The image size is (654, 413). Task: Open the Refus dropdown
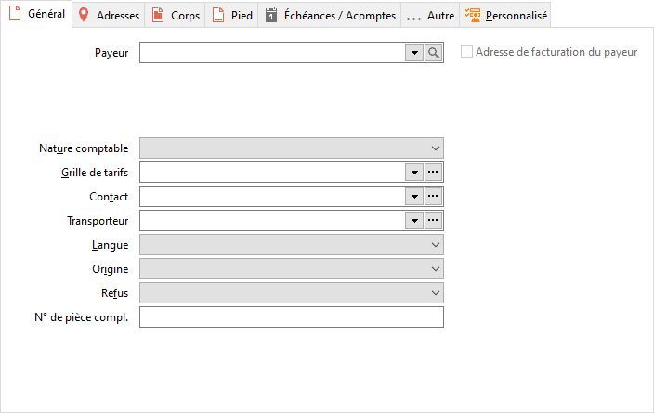click(x=292, y=293)
